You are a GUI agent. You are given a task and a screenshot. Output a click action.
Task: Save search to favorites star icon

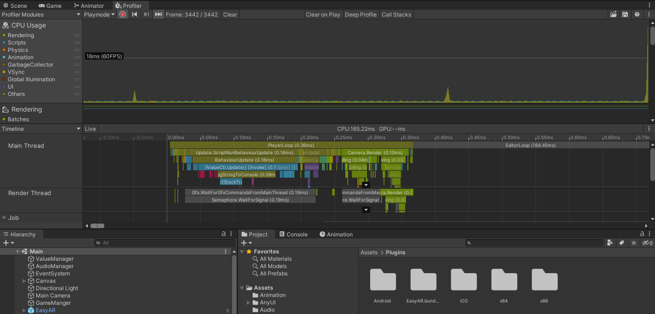[x=634, y=243]
